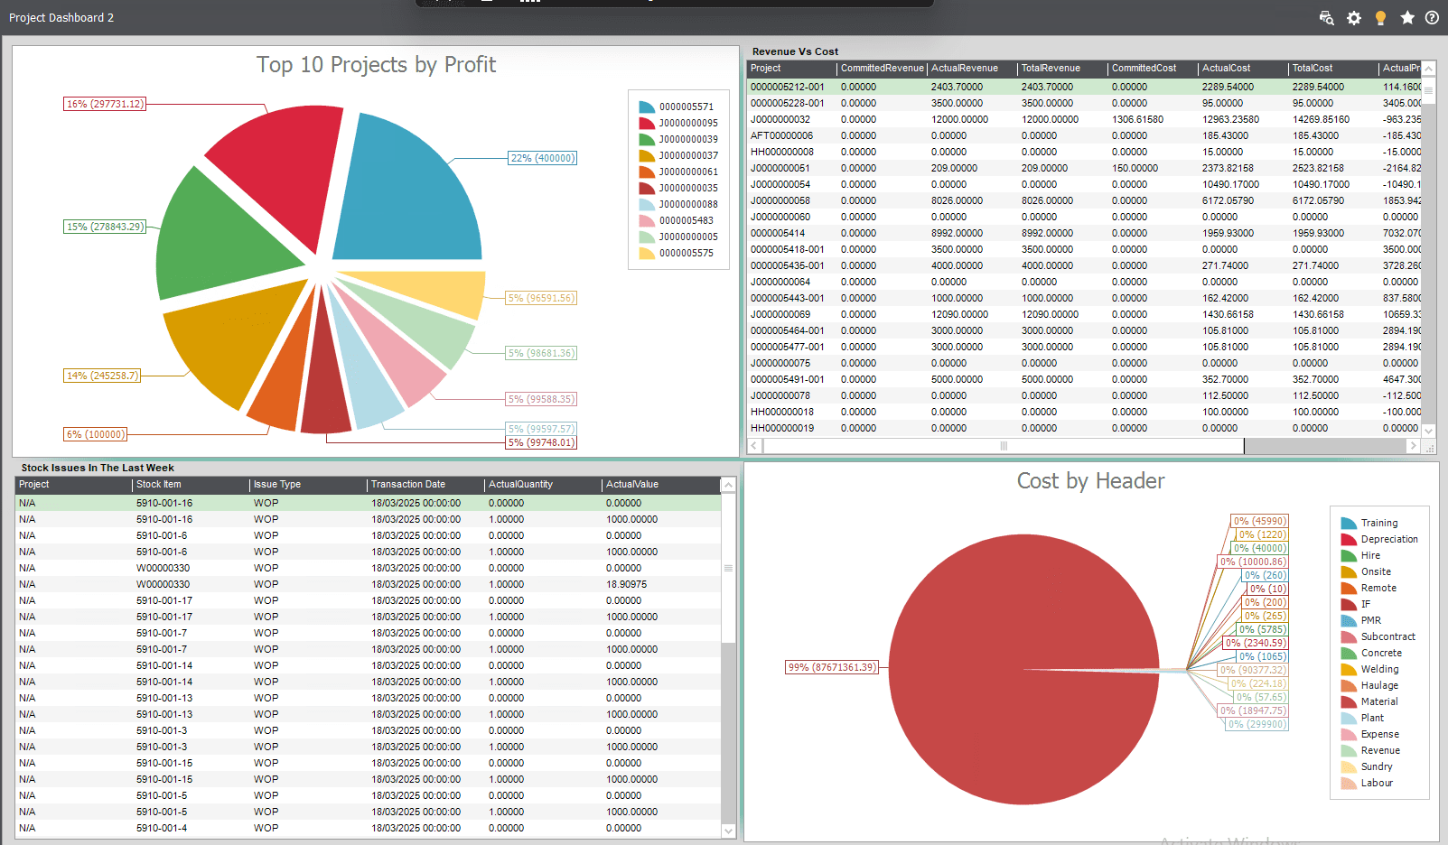Click legend icon for project J0000000039

[x=647, y=139]
